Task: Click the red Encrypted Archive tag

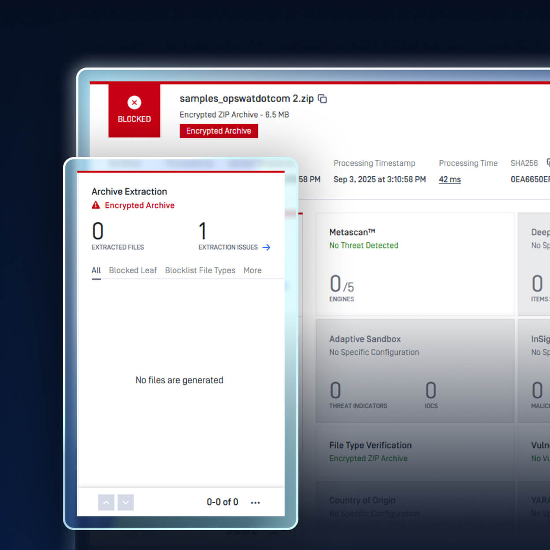Action: coord(219,131)
